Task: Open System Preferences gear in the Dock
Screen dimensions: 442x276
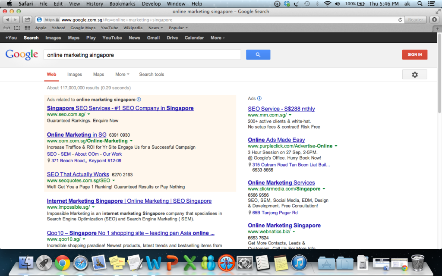Action: (244, 263)
